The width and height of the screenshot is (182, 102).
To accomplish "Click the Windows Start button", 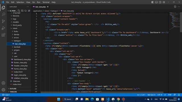I will click(59, 99).
